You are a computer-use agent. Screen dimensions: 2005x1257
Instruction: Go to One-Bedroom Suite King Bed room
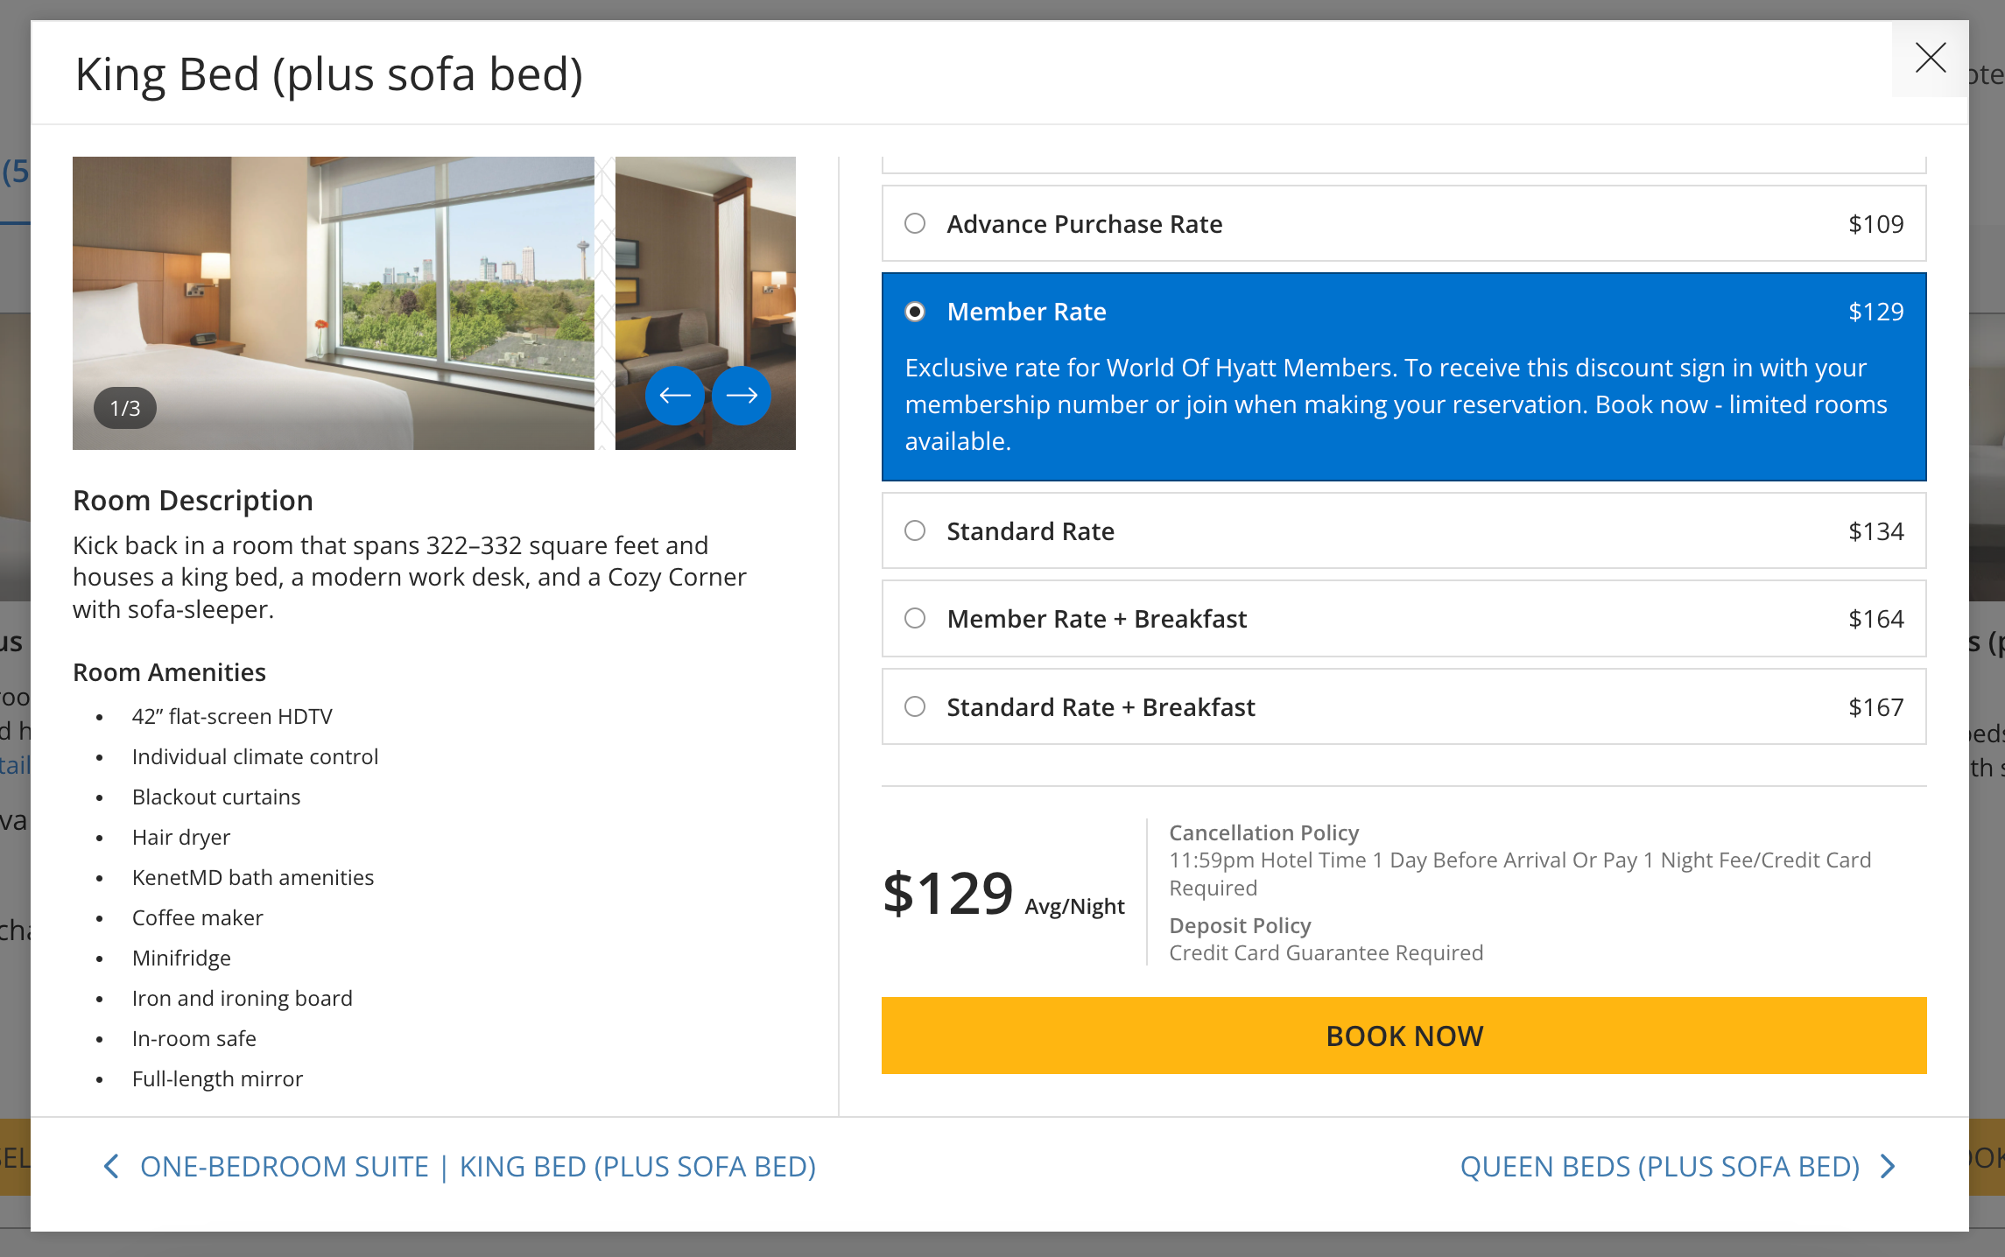coord(477,1166)
